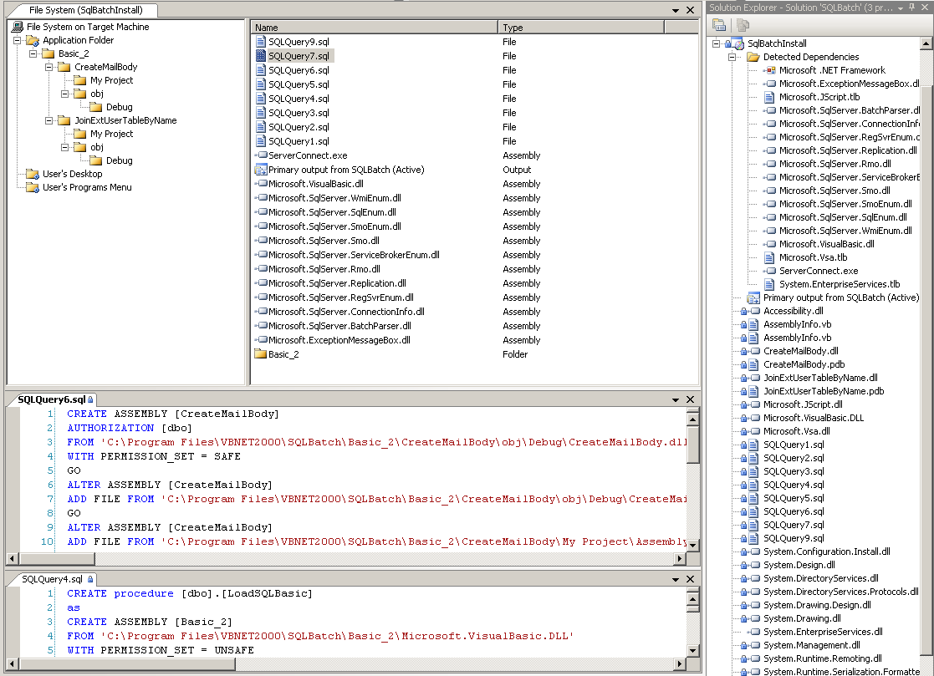
Task: Close the SQLQuery4.sql editor pane
Action: tap(691, 580)
